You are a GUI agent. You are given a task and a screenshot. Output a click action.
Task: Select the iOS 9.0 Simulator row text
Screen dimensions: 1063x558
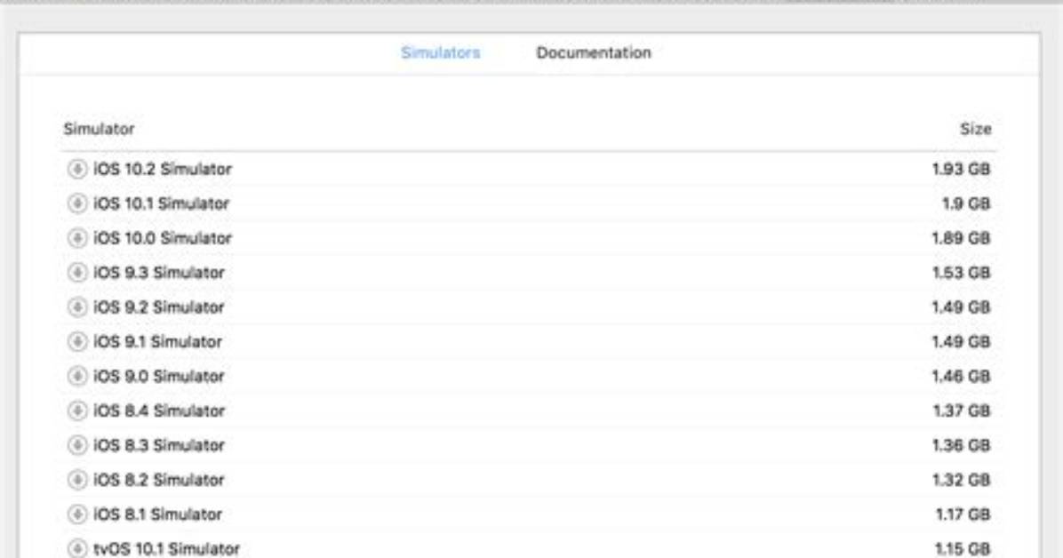pyautogui.click(x=158, y=376)
